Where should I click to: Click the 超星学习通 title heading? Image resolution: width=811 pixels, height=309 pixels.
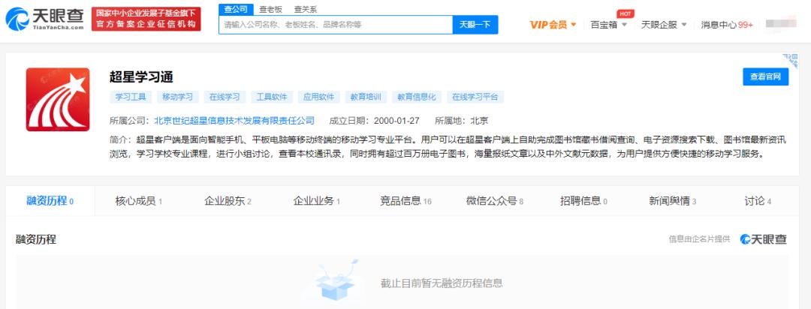141,77
